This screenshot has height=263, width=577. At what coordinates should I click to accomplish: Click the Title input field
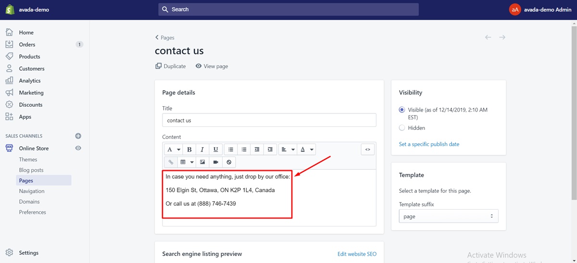pos(269,120)
